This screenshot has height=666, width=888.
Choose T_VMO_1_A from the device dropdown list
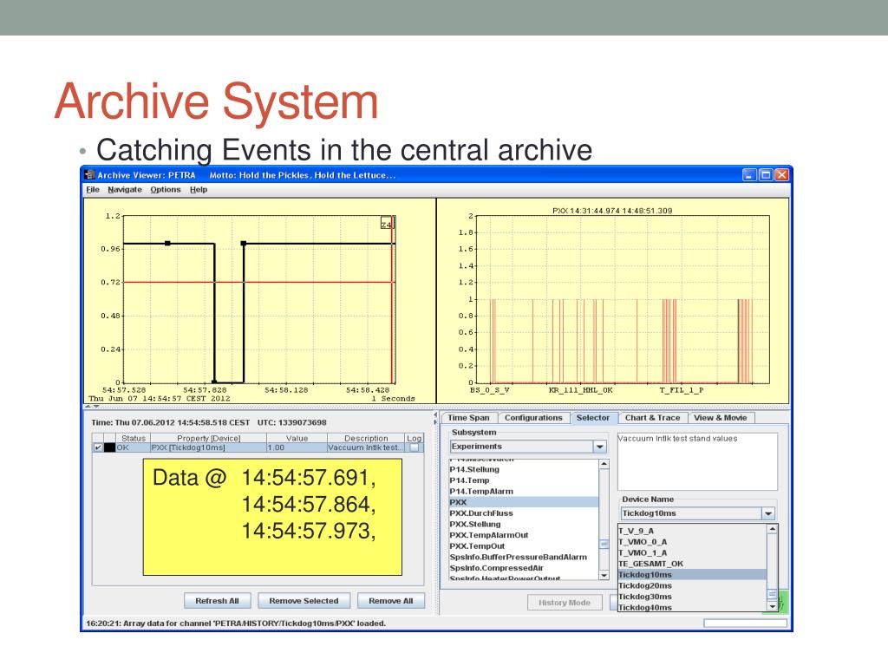click(x=692, y=552)
